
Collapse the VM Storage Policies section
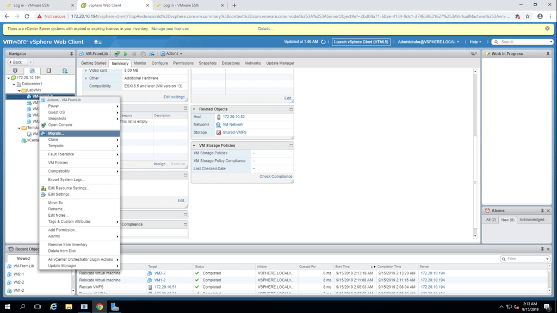coord(195,146)
